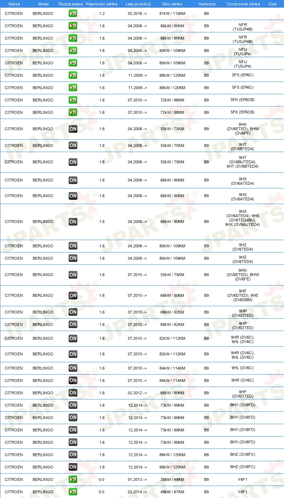Image resolution: width=284 pixels, height=498 pixels.
Task: Click the Nadwozie column header
Action: pos(207,4)
